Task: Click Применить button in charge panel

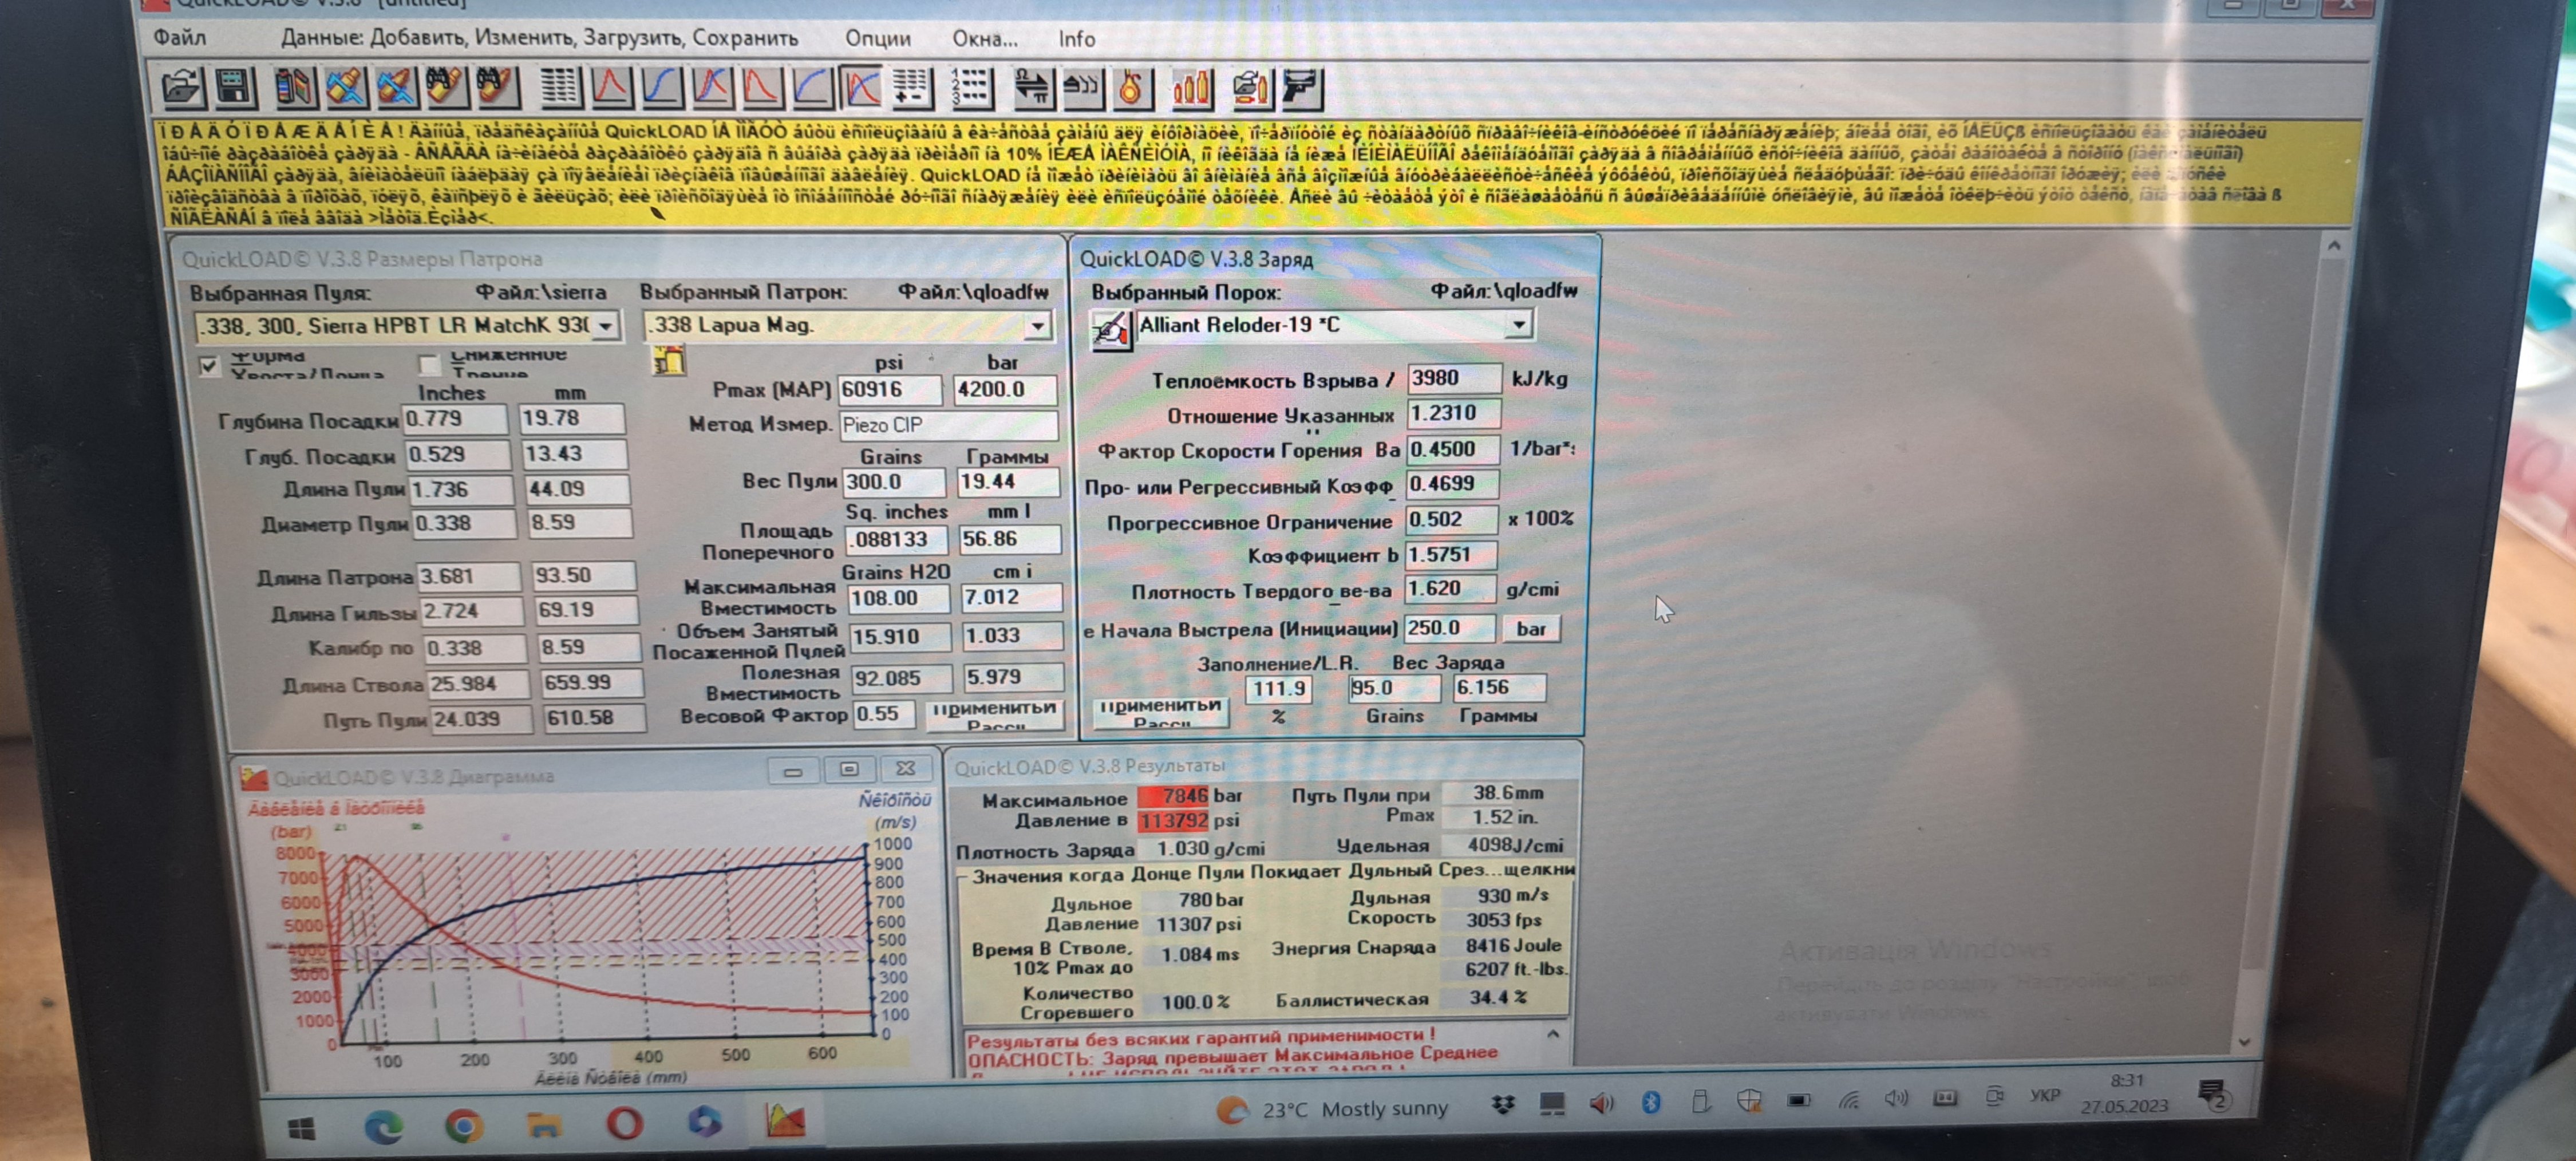Action: point(1160,712)
